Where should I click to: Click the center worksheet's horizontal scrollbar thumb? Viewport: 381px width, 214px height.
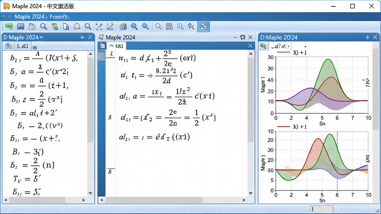[x=154, y=200]
